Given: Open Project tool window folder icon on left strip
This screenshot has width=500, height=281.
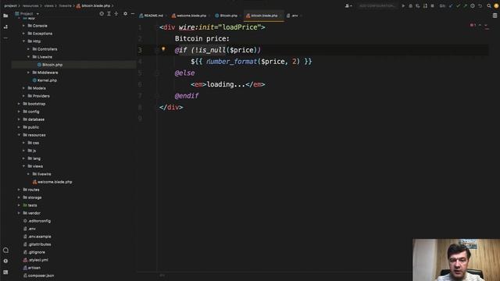Looking at the screenshot, I should click(x=5, y=16).
